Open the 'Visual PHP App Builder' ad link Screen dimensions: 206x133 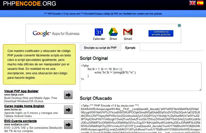click(21, 91)
